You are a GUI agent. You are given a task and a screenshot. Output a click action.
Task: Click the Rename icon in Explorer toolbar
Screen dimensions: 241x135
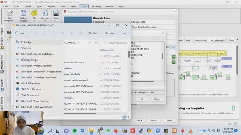pyautogui.click(x=62, y=33)
